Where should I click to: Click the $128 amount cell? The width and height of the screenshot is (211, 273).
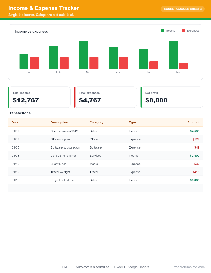pos(196,139)
